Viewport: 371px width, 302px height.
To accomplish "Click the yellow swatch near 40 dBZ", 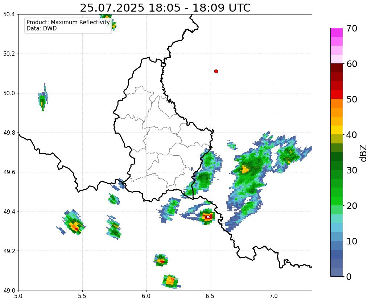I will tap(337, 130).
